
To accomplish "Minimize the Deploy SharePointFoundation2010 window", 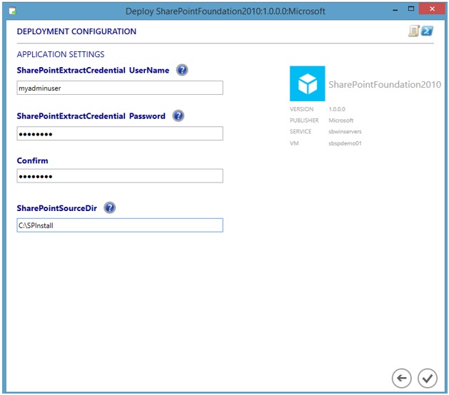I will (x=395, y=10).
